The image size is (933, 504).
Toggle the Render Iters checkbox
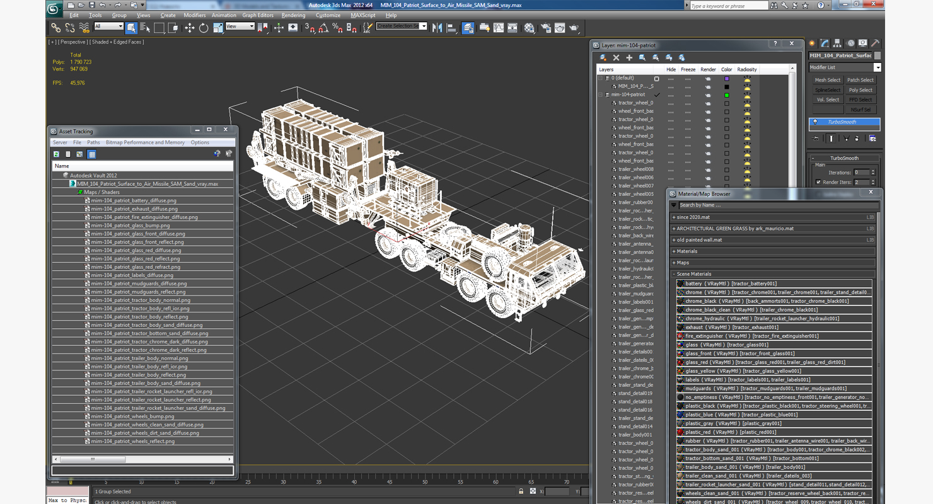click(x=818, y=182)
